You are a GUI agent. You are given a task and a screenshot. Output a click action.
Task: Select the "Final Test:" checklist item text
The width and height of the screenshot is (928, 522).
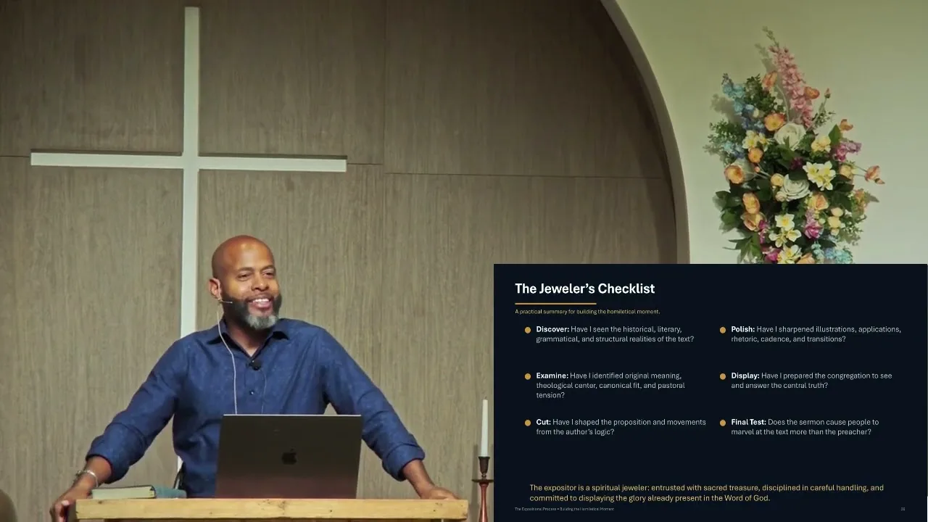(x=805, y=427)
